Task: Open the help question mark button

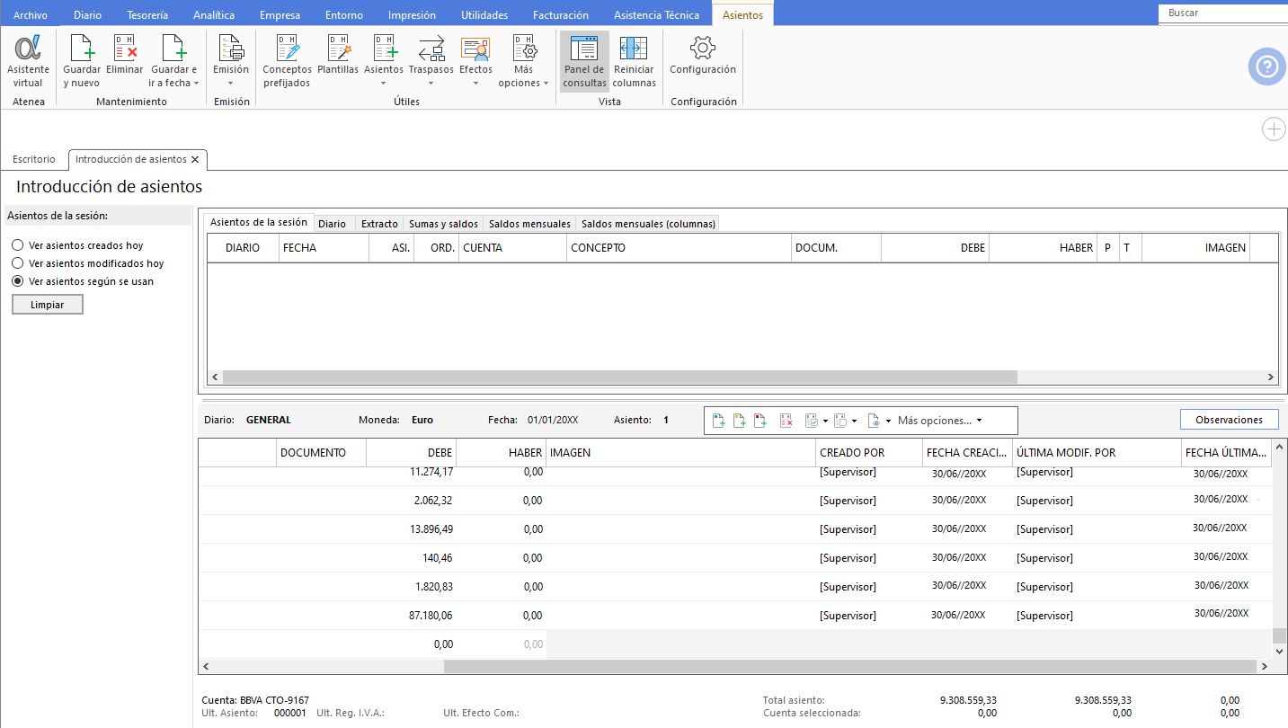Action: point(1267,67)
